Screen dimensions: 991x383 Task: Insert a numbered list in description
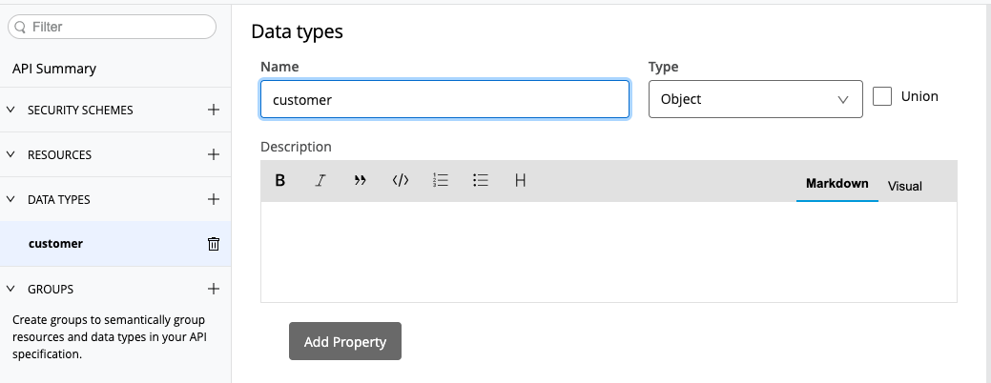tap(441, 180)
